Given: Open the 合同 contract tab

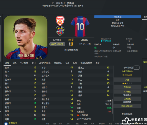Looking at the screenshot, I should (33, 63).
